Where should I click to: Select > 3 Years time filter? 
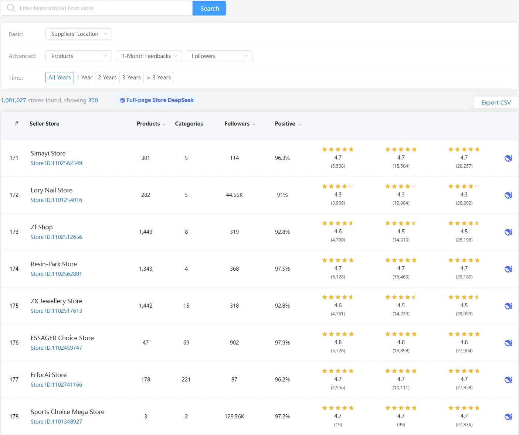[x=159, y=78]
